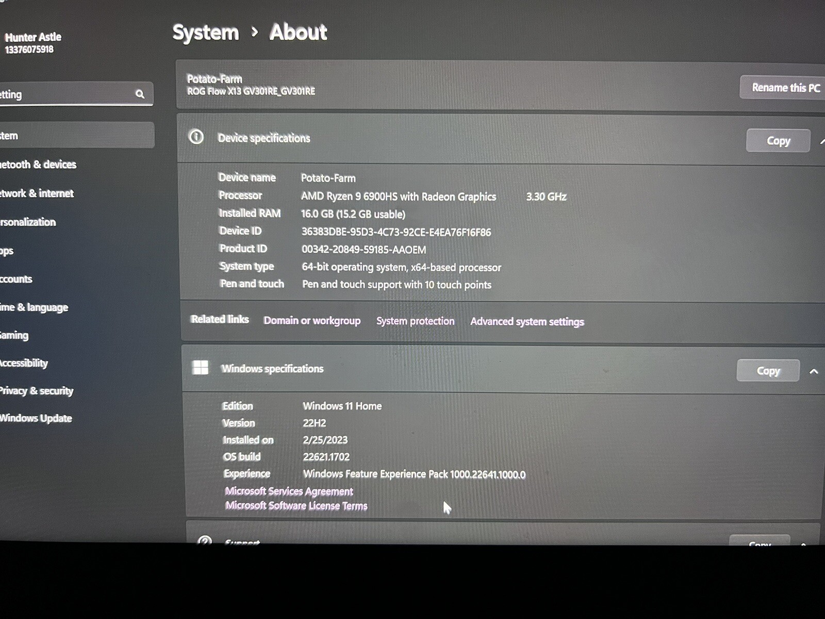Click the Device ID value 36383DBE-95D3-4C73-92CE-E4EA76F16F86
Screen dimensions: 825x619
coord(396,232)
